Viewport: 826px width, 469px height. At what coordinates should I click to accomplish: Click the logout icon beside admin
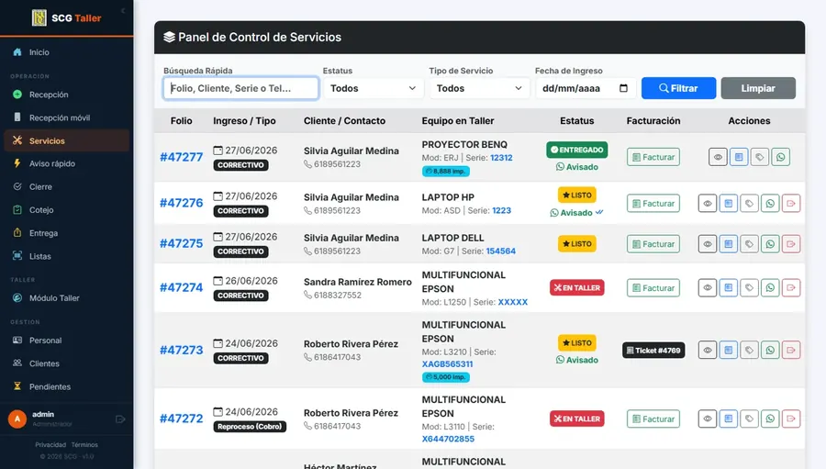[120, 419]
